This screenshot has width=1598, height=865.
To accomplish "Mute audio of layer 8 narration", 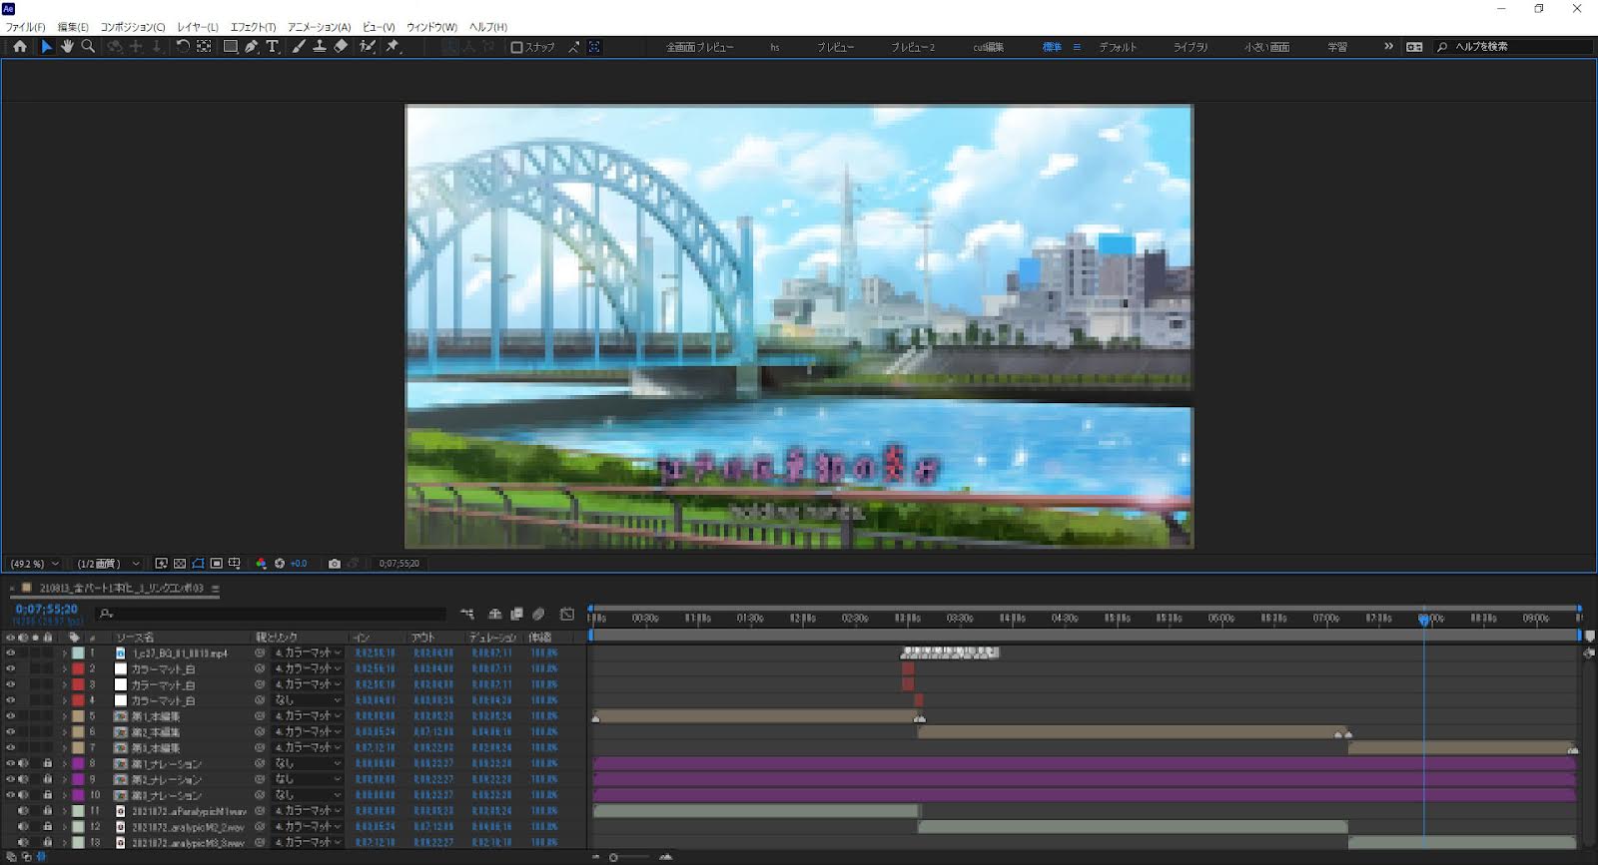I will click(23, 764).
